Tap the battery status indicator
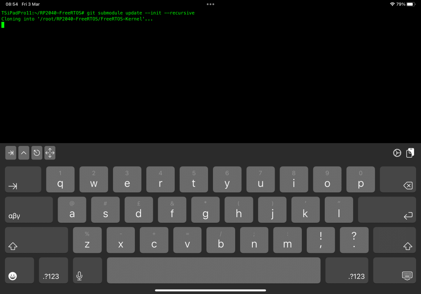The image size is (421, 294). (411, 4)
